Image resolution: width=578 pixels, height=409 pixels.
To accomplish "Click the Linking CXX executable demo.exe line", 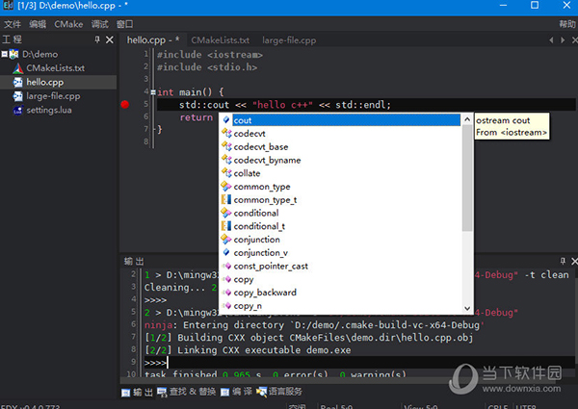I will [248, 350].
